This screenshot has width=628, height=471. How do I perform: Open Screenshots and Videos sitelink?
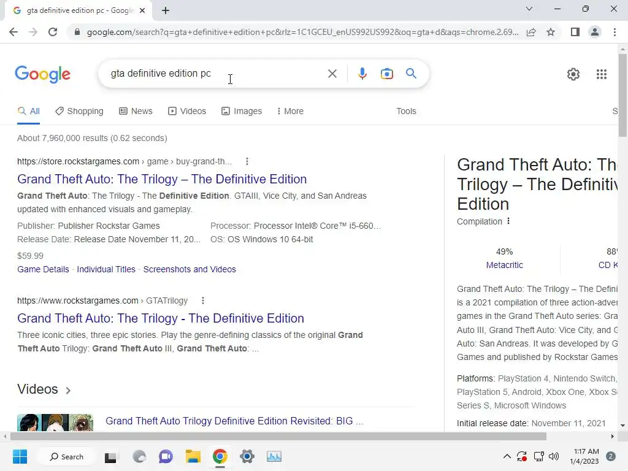pos(190,270)
